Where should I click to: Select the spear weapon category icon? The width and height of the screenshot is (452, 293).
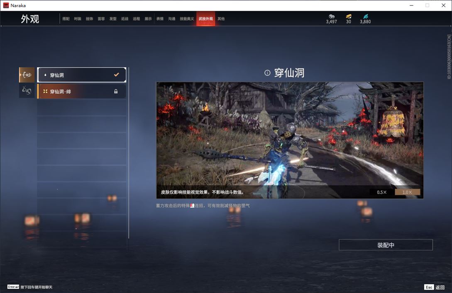coord(27,75)
